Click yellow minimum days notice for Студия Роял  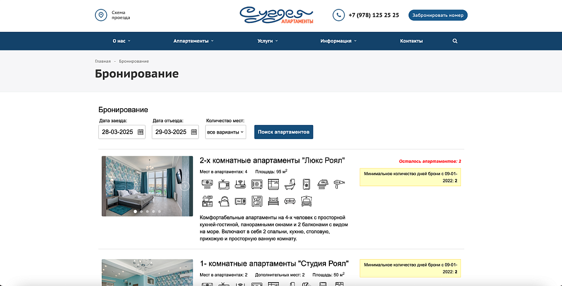[x=410, y=268]
